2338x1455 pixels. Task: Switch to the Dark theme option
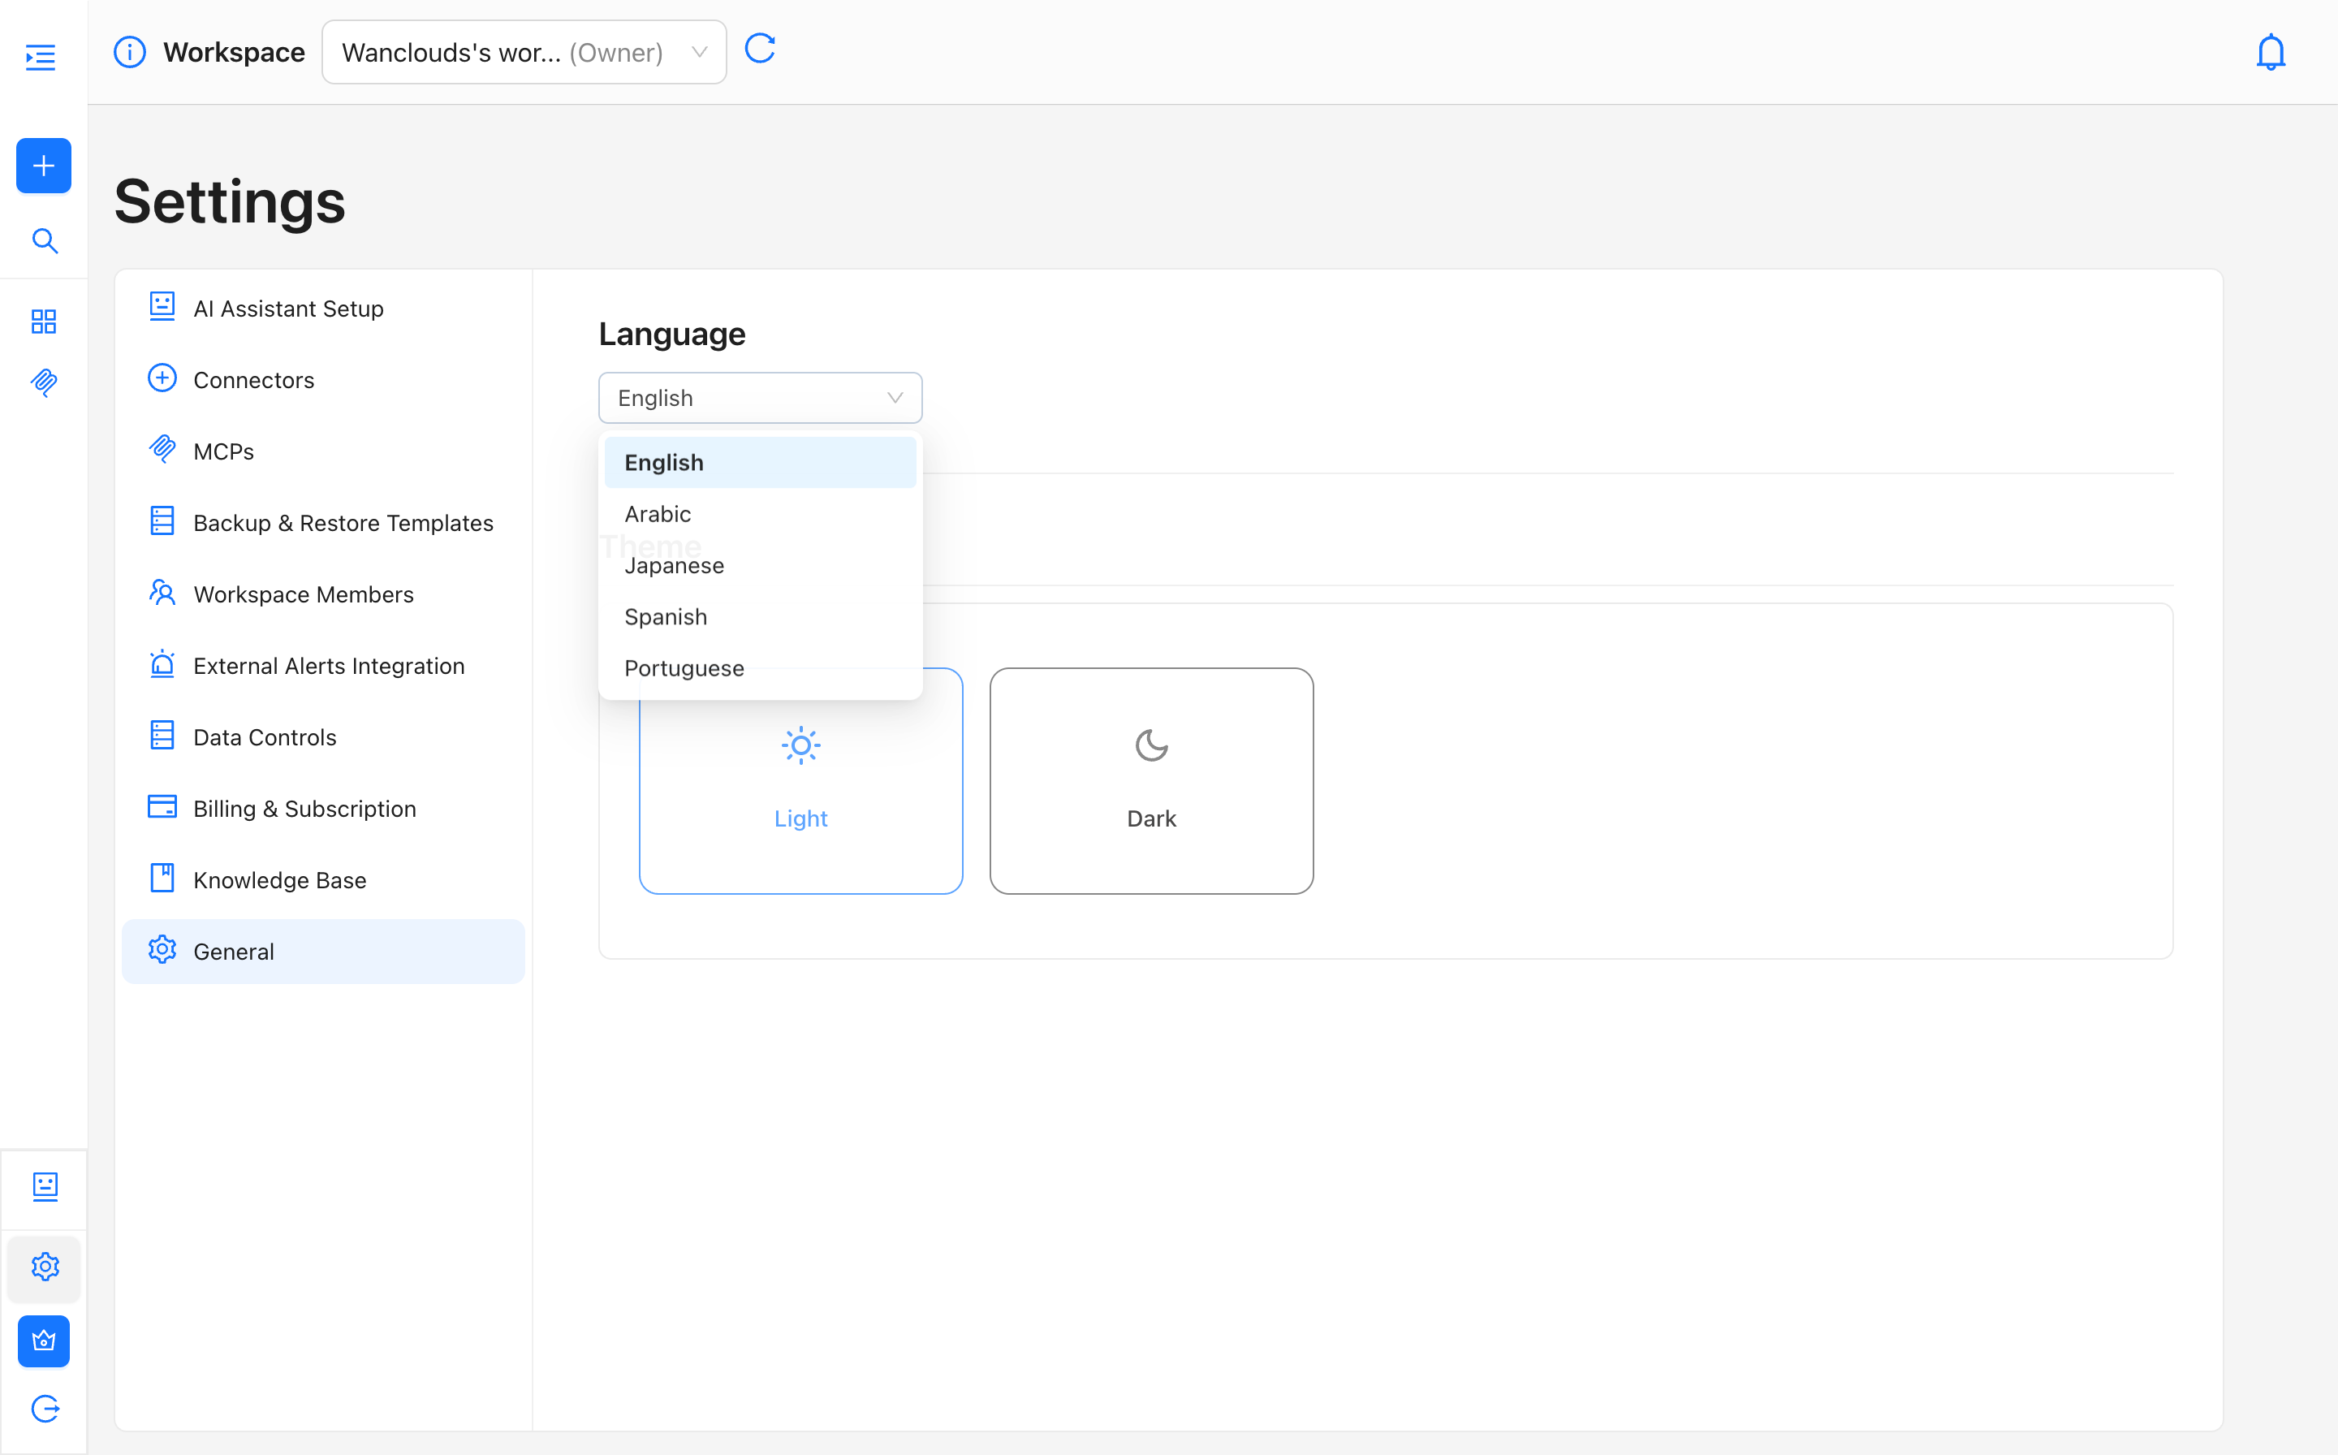[1150, 780]
